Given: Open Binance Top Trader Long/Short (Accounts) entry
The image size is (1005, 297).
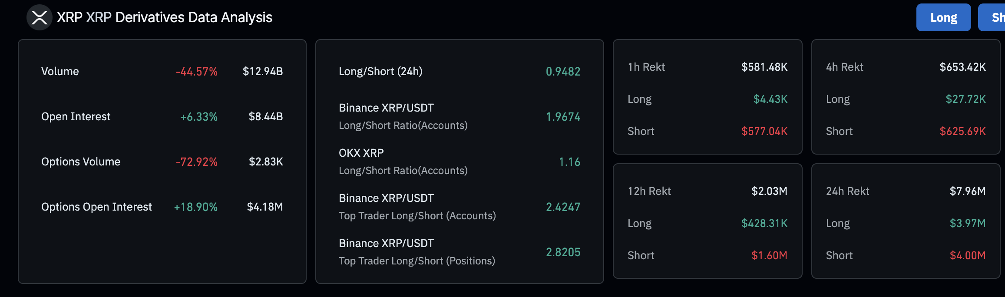Looking at the screenshot, I should coord(417,207).
